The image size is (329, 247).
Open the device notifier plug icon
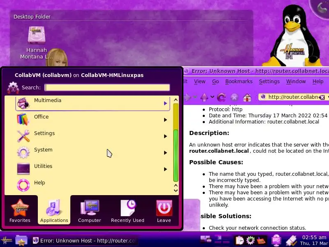pos(292,240)
